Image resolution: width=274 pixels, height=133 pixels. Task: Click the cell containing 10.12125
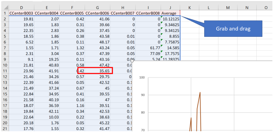click(170, 19)
